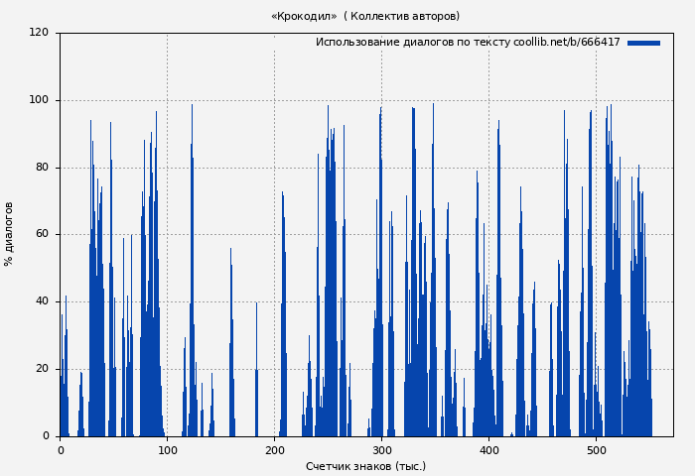Select the 20 tick on the vertical axis
The height and width of the screenshot is (476, 695).
pos(42,369)
